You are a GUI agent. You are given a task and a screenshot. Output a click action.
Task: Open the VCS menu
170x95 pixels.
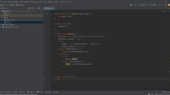[x=45, y=2]
